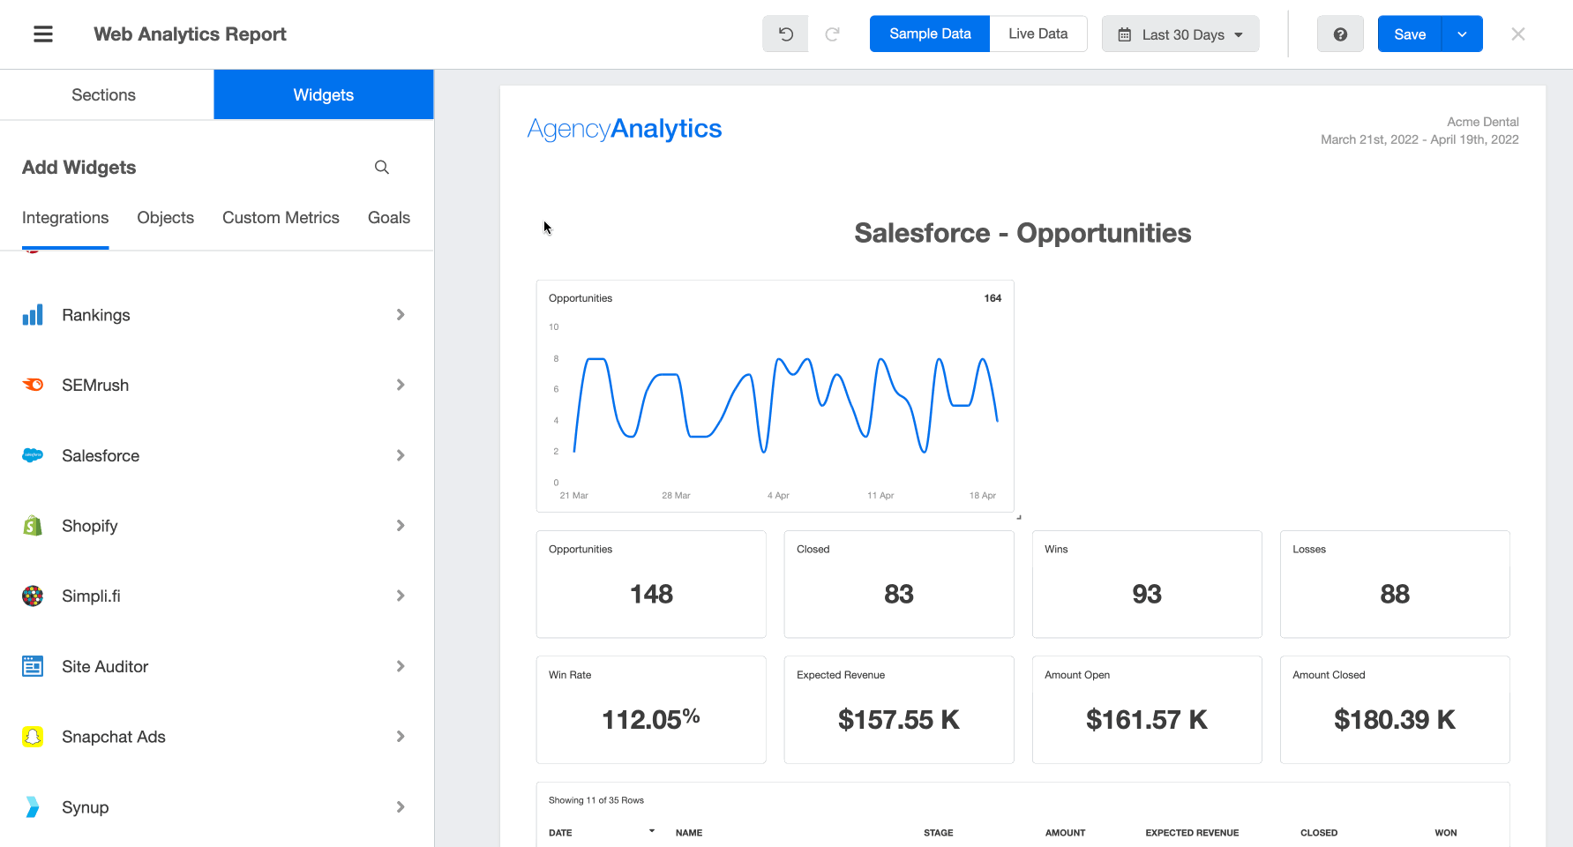Screen dimensions: 1573x847
Task: Open the Save options dropdown arrow
Action: [x=1462, y=34]
